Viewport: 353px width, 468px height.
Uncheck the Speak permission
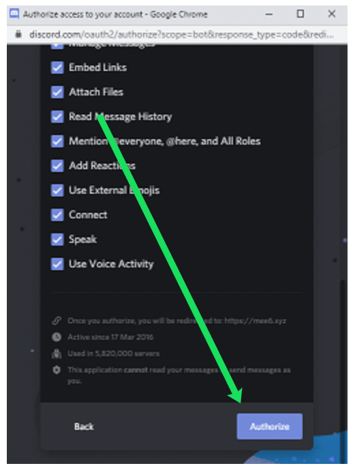pos(57,239)
